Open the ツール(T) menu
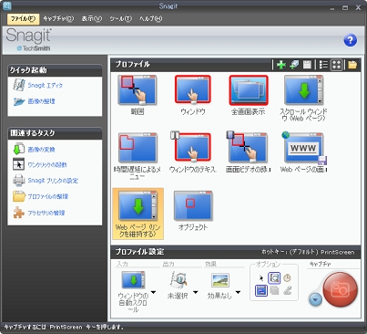The image size is (367, 334). click(121, 19)
